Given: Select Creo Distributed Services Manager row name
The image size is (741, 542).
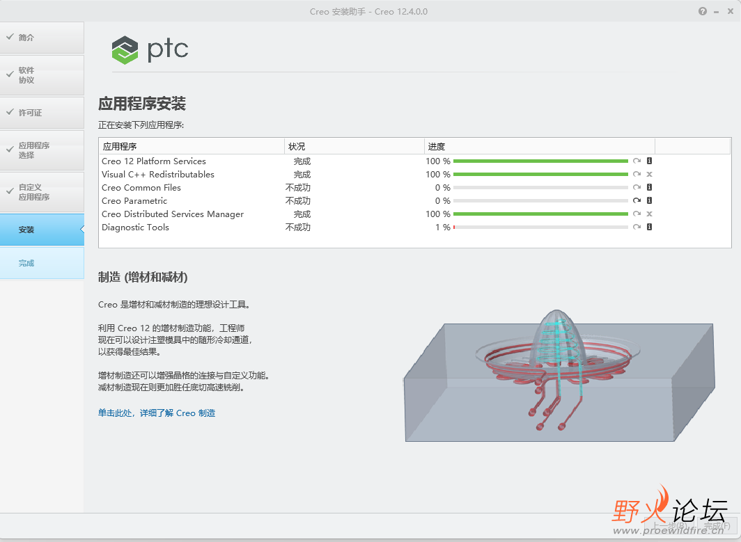Looking at the screenshot, I should pos(173,214).
